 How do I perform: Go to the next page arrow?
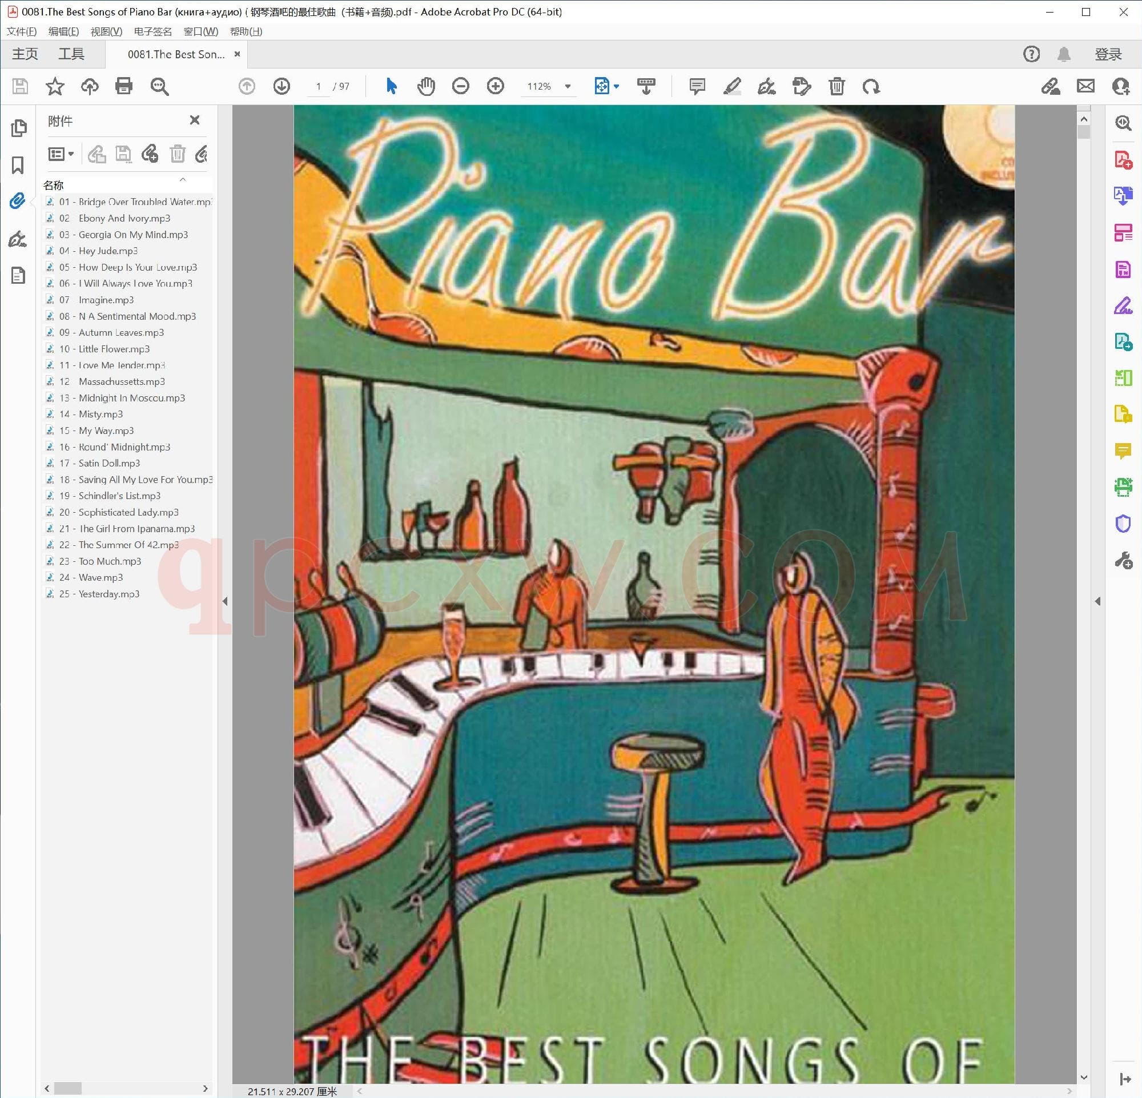pyautogui.click(x=282, y=86)
